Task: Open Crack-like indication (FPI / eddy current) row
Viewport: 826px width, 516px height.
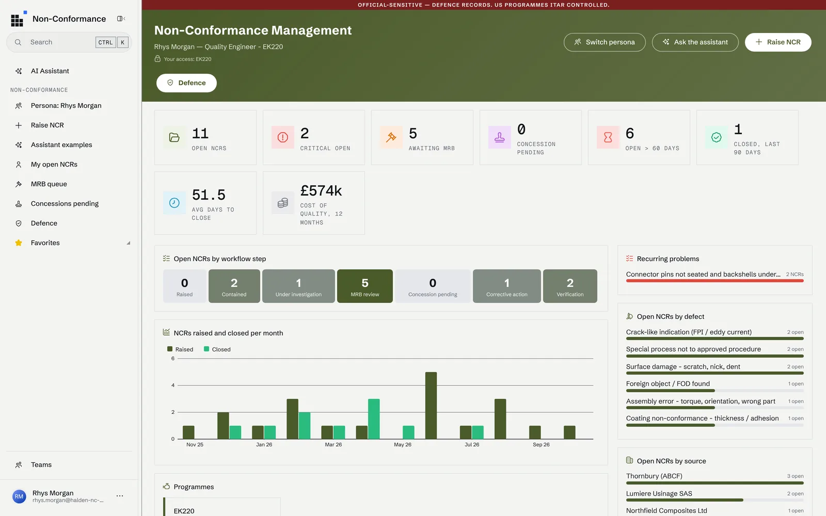Action: coord(715,334)
